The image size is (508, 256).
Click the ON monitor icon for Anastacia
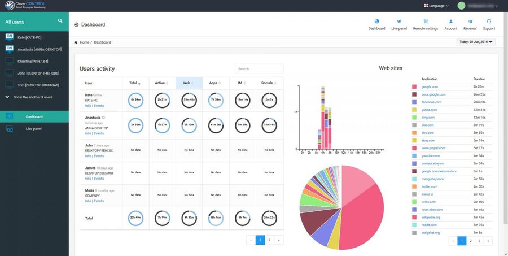point(10,49)
